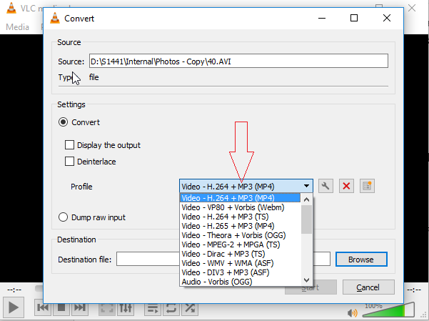
Task: Create a new profile icon
Action: point(367,186)
